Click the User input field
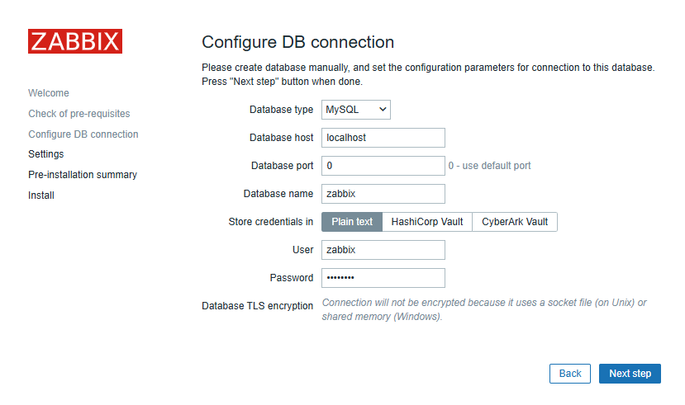Viewport: 685px width, 405px height. [383, 250]
